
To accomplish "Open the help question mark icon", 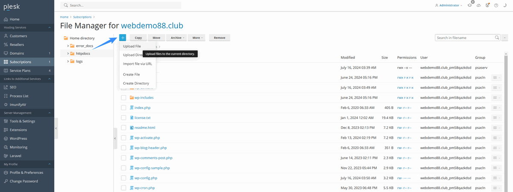I will [496, 5].
